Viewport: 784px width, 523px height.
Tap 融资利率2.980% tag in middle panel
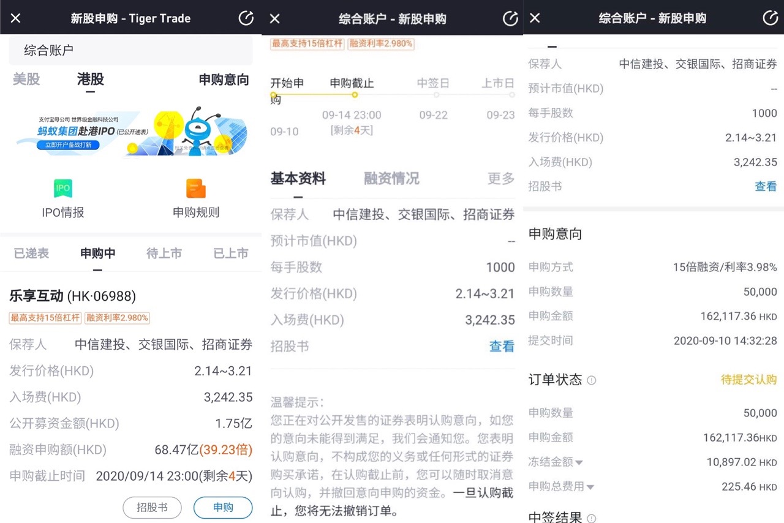point(380,43)
